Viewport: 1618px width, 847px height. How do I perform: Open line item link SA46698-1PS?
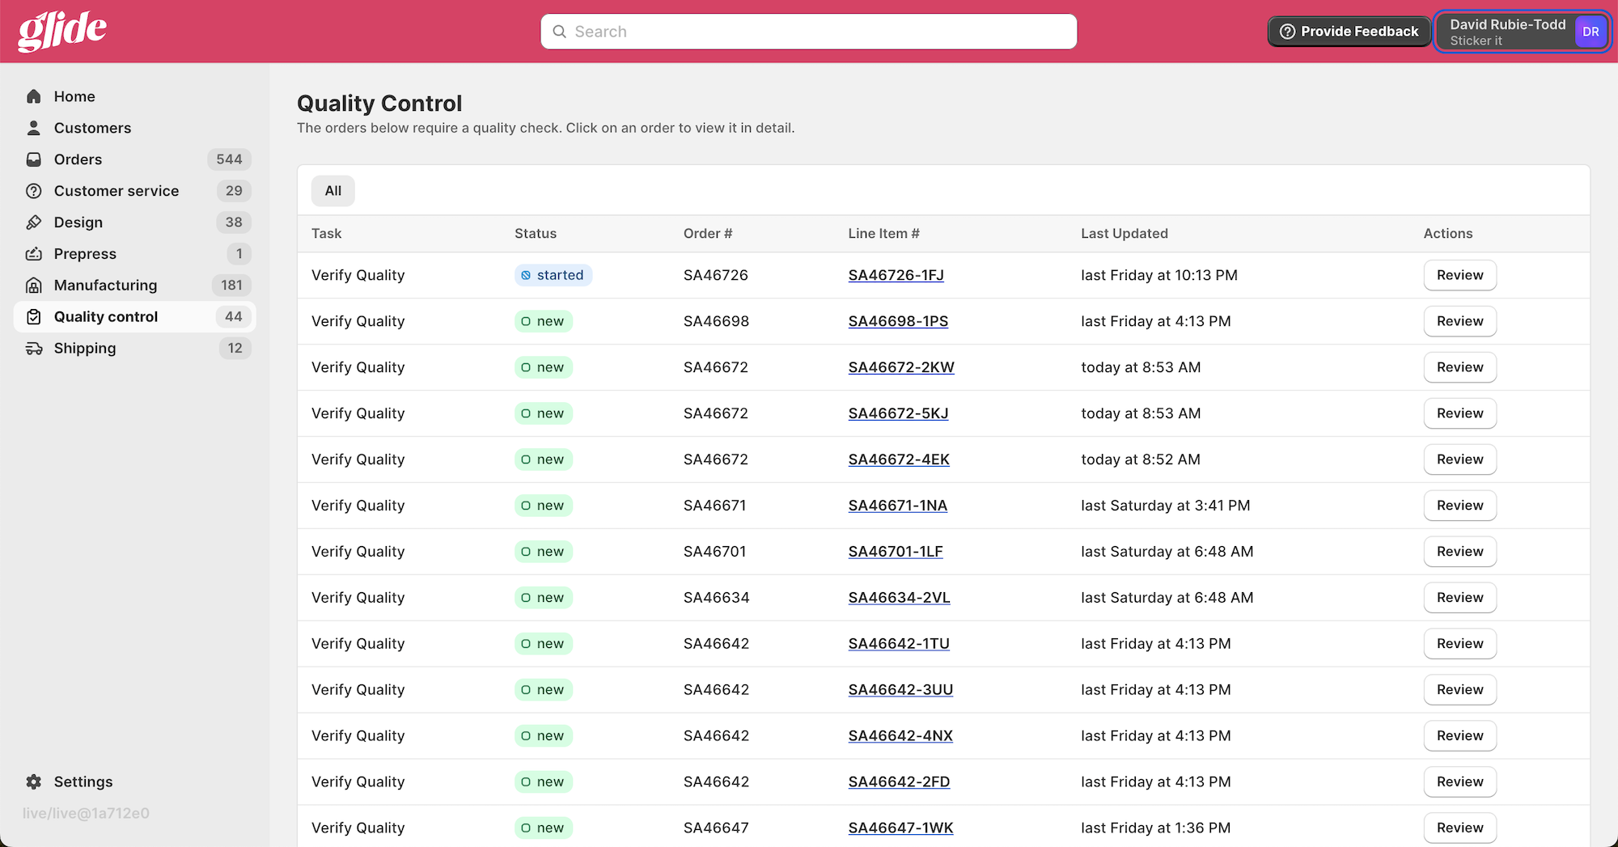click(x=898, y=321)
